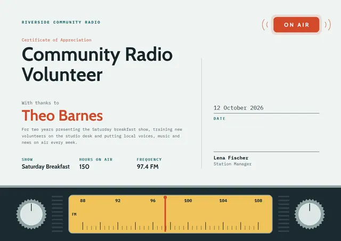Click the left broadcast wave icon
This screenshot has width=341, height=241.
click(265, 25)
